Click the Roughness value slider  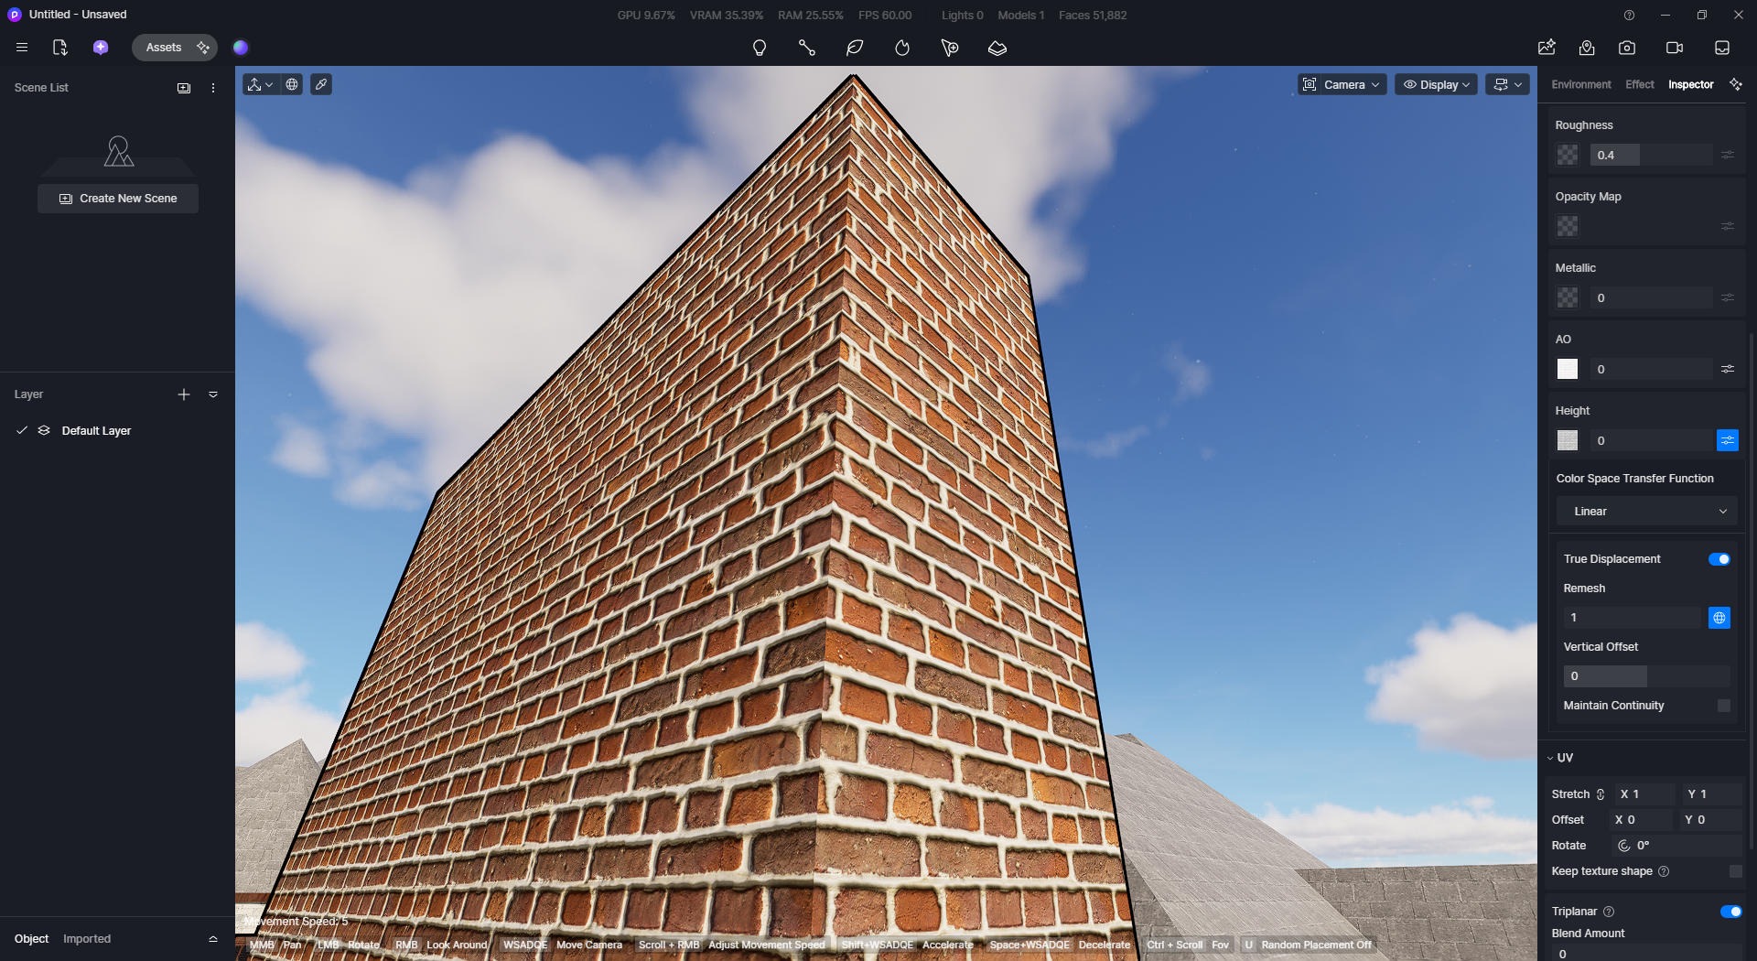(x=1651, y=155)
